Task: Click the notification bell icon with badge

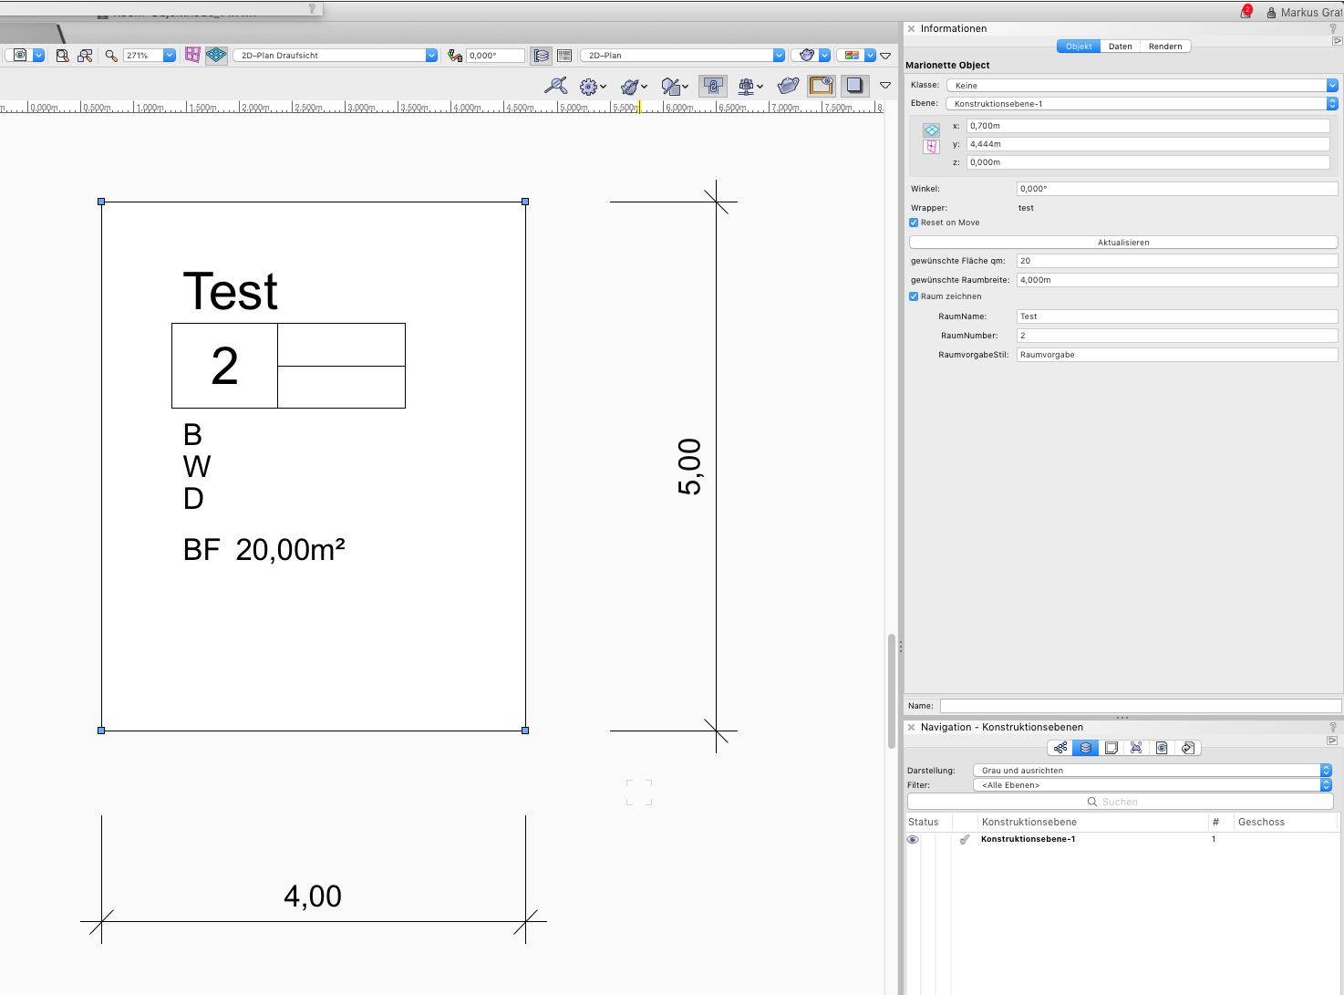Action: [1246, 12]
